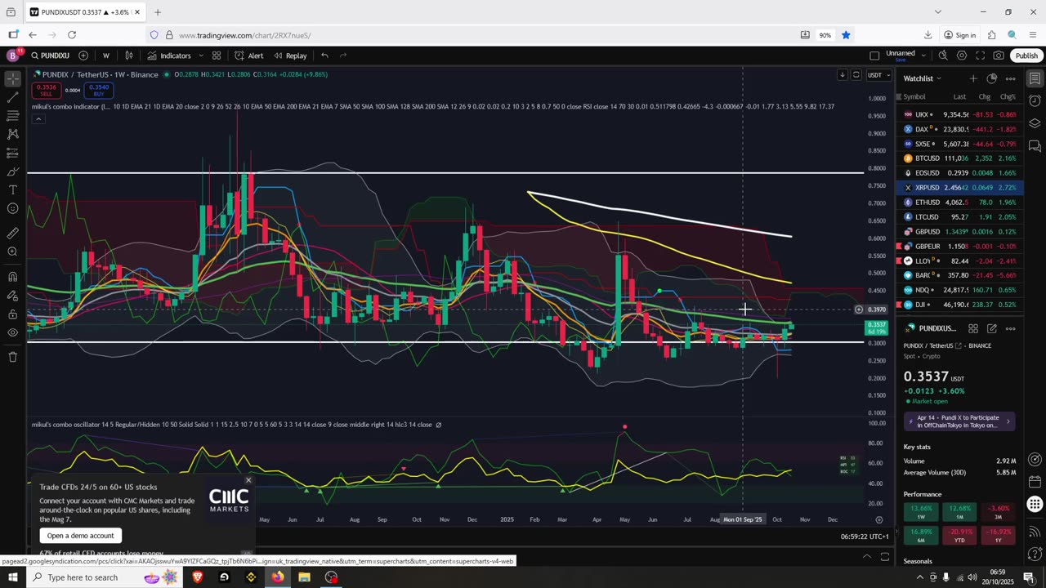Select the brush drawing tool
The width and height of the screenshot is (1046, 588).
tap(12, 171)
